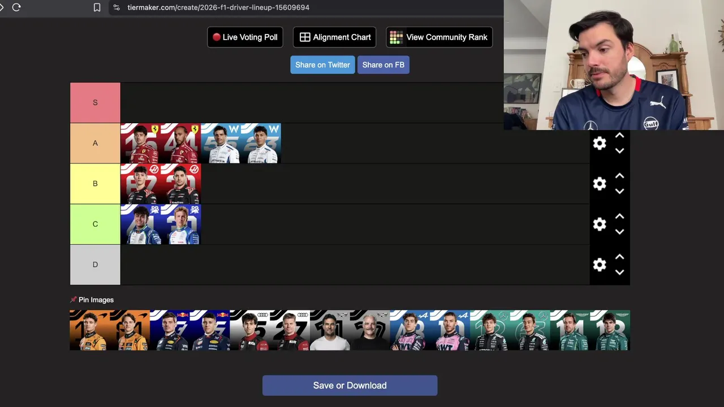Select the yellow B tier label
This screenshot has height=407, width=724.
click(x=95, y=184)
